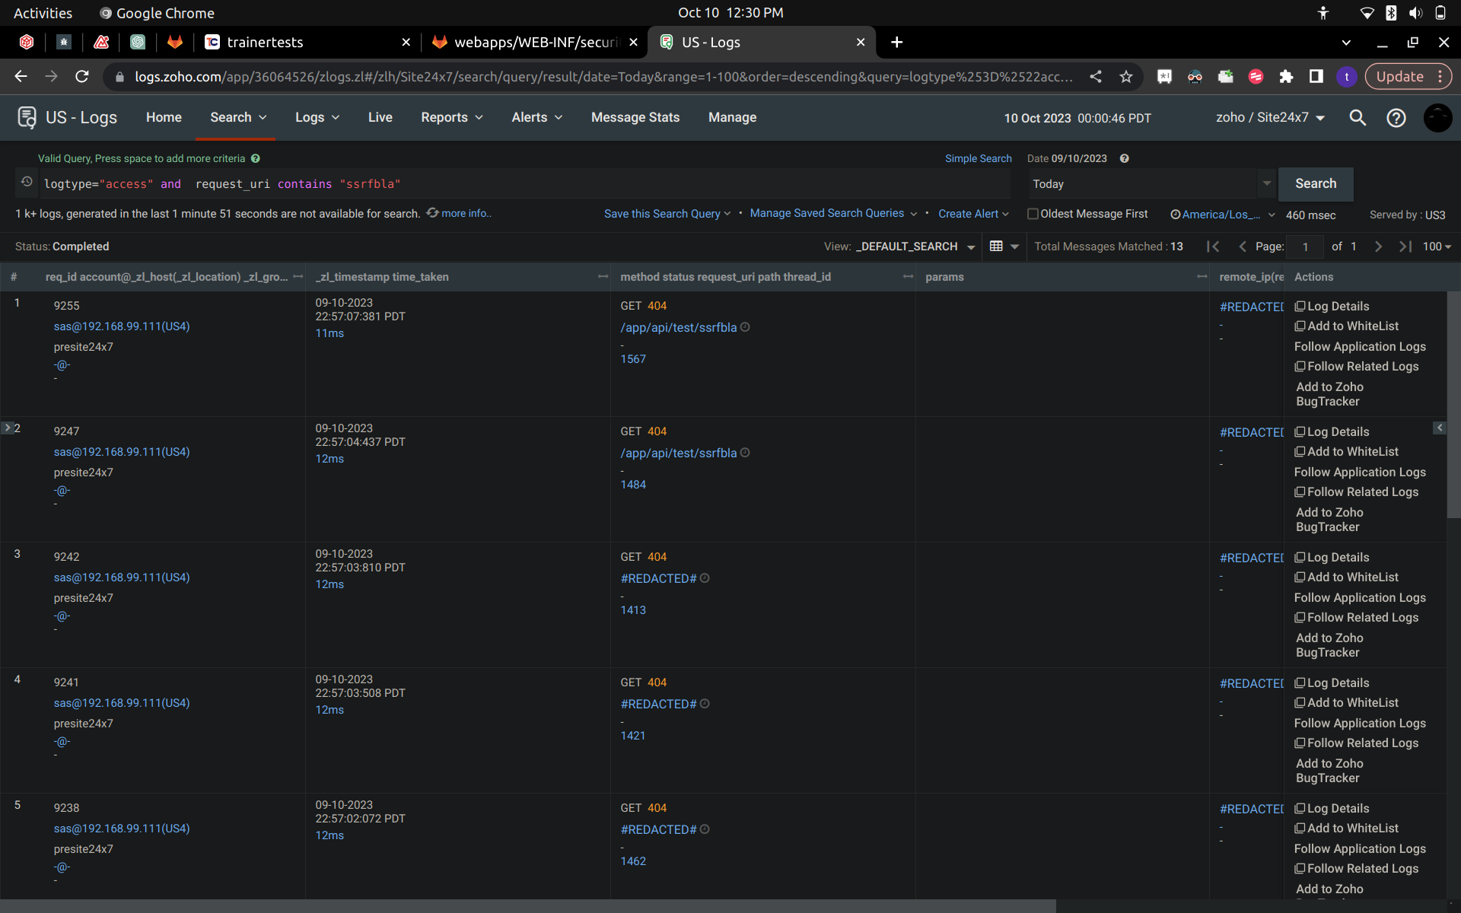Image resolution: width=1461 pixels, height=913 pixels.
Task: Open the America/Los_ timezone dropdown
Action: tap(1222, 215)
